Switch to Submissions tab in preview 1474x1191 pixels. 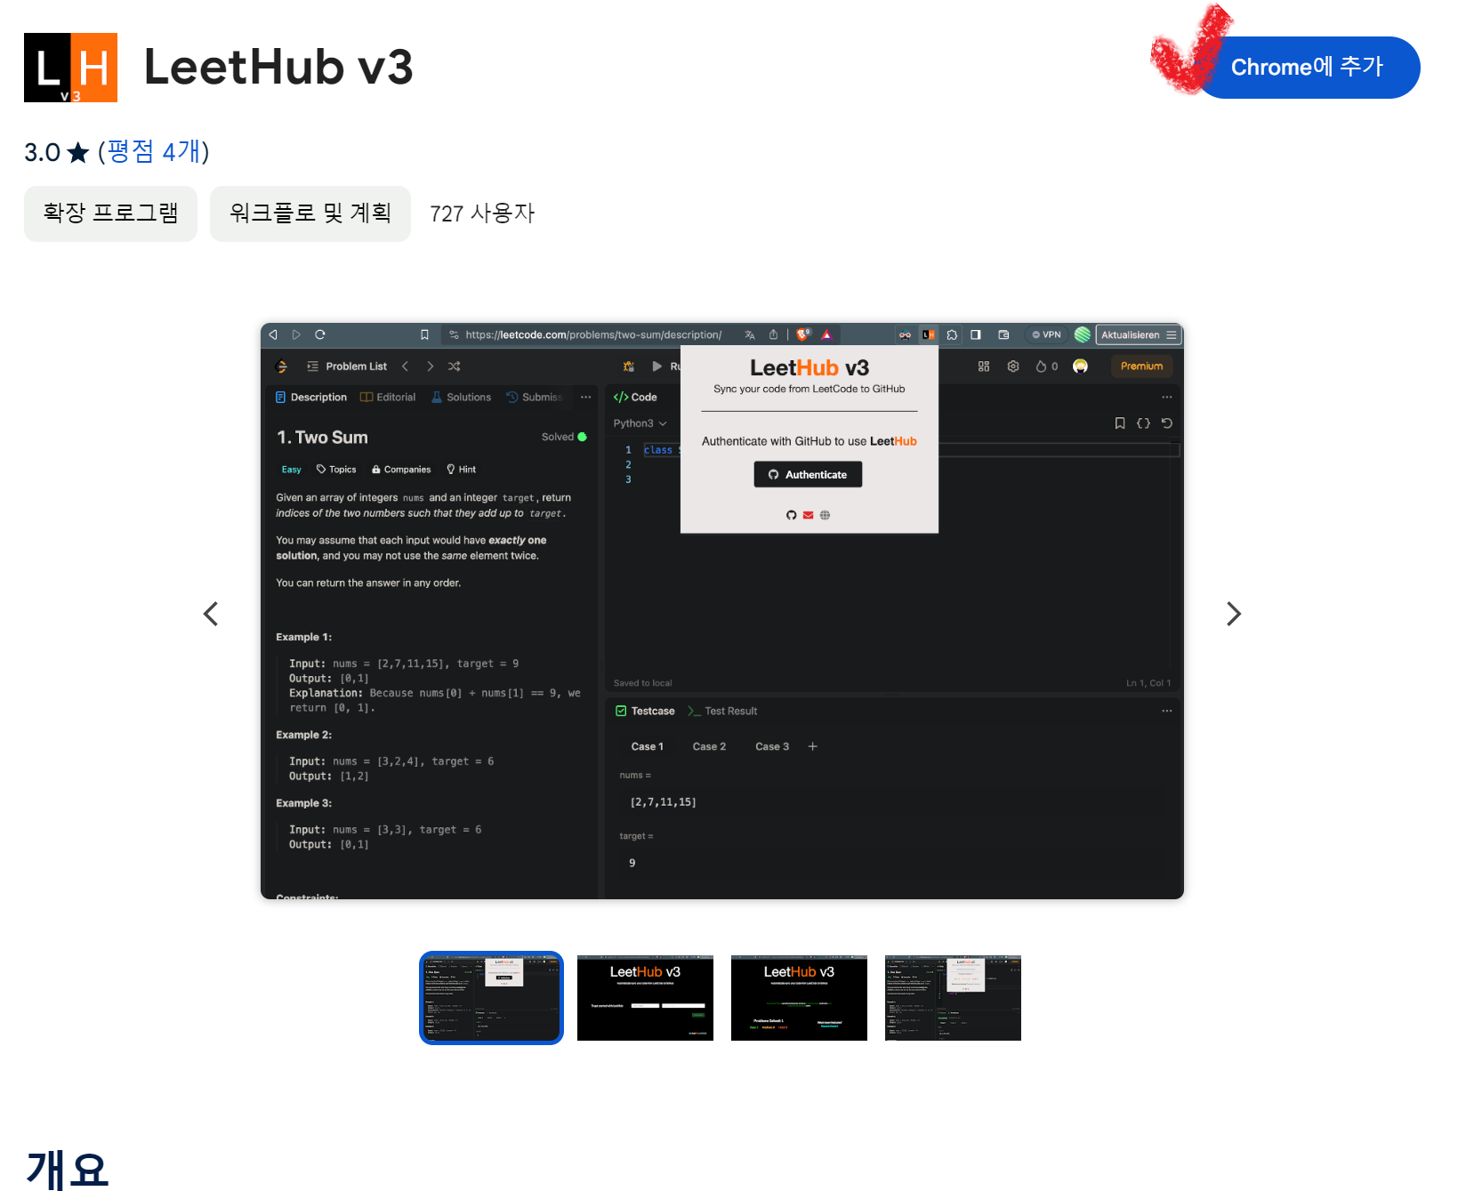coord(535,398)
